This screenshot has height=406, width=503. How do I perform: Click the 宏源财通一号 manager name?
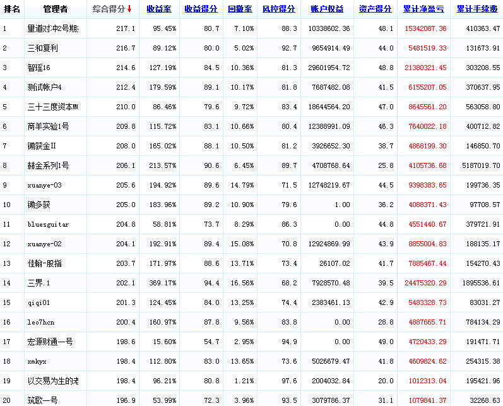[x=50, y=342]
